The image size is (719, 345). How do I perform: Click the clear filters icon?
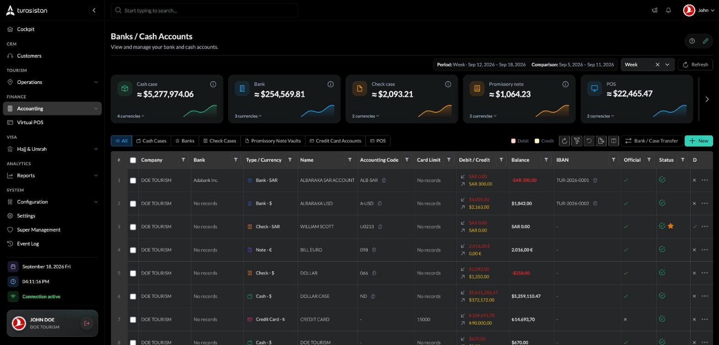coord(577,141)
